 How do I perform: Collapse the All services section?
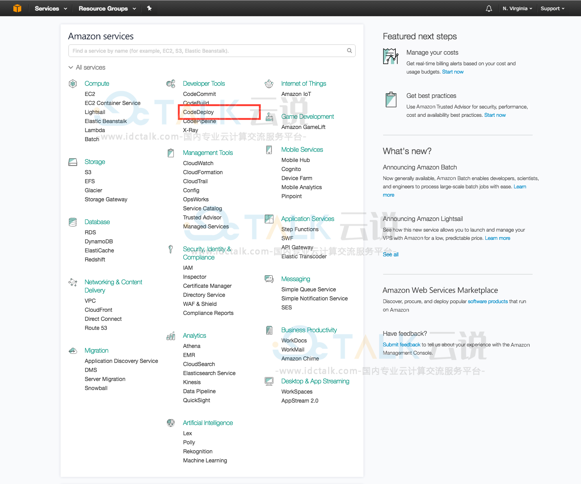(87, 68)
